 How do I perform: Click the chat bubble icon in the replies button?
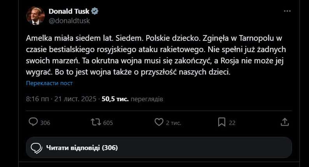pos(36,148)
